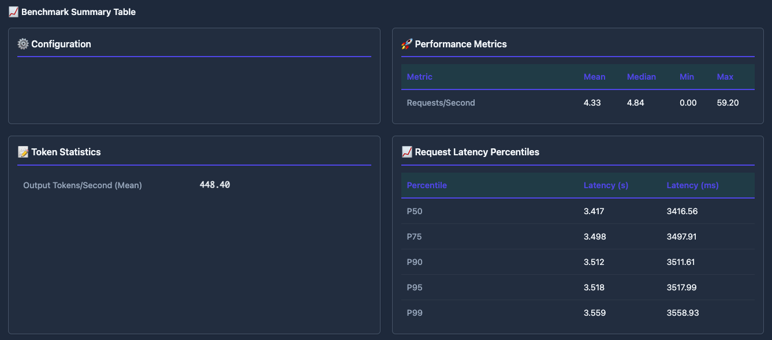Click the Max column header
The height and width of the screenshot is (340, 772).
pos(725,77)
